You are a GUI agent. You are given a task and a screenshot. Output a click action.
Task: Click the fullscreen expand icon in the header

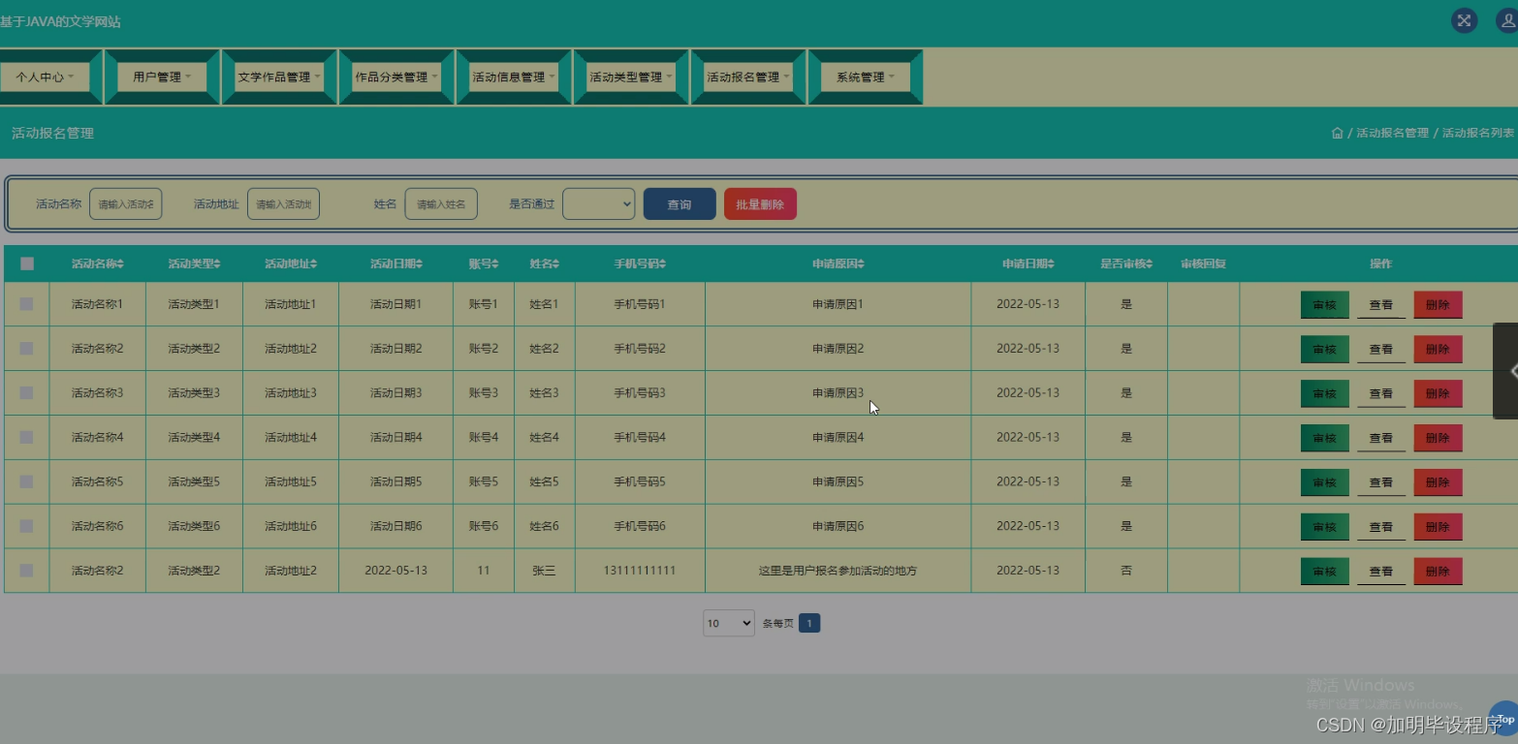click(x=1463, y=20)
